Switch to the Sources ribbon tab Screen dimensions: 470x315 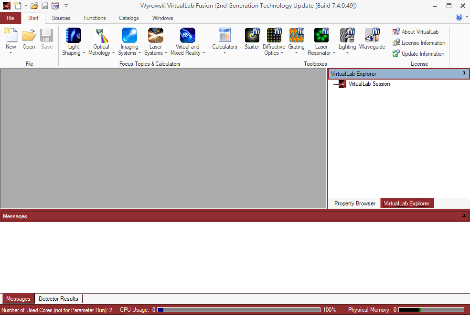[x=61, y=18]
